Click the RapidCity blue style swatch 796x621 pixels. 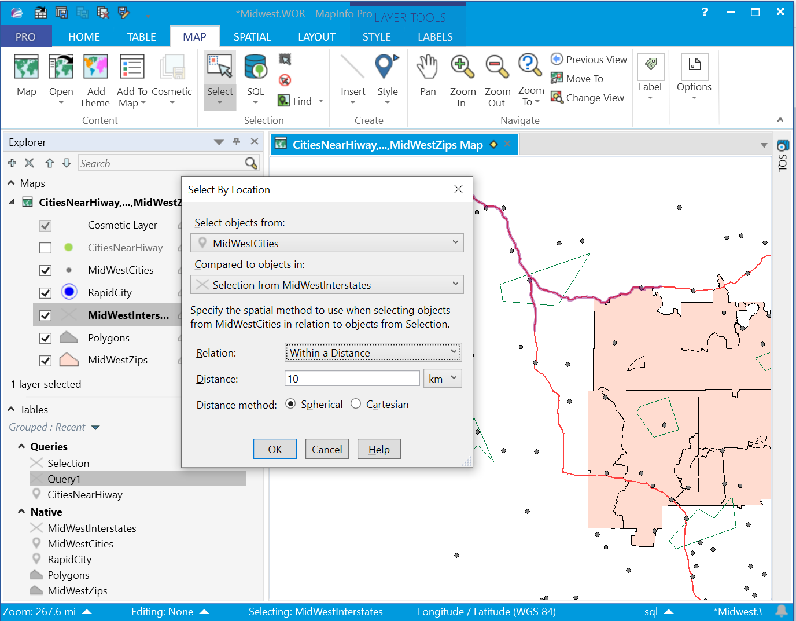(69, 292)
